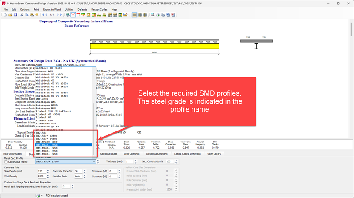Select Ribdeck E60 in the list
The width and height of the screenshot is (354, 198).
(x=64, y=120)
